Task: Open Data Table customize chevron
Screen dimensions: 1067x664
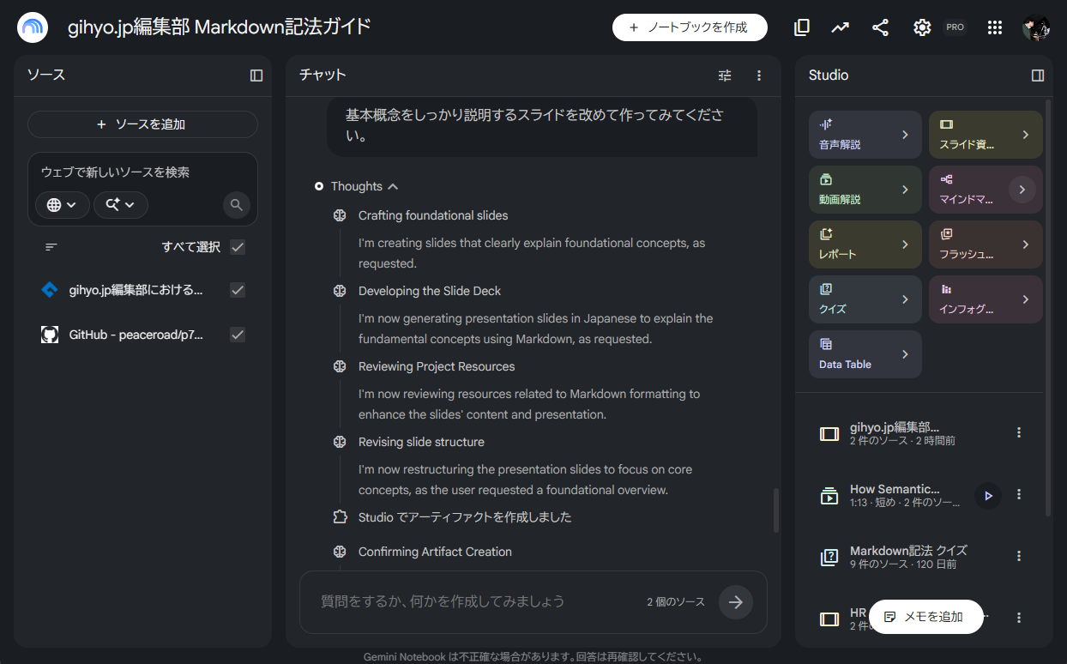Action: (905, 354)
